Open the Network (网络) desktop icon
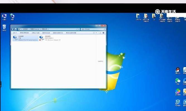The image size is (186, 111). click(12, 17)
